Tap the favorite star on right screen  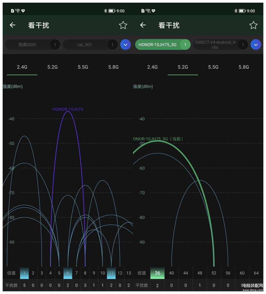[253, 25]
